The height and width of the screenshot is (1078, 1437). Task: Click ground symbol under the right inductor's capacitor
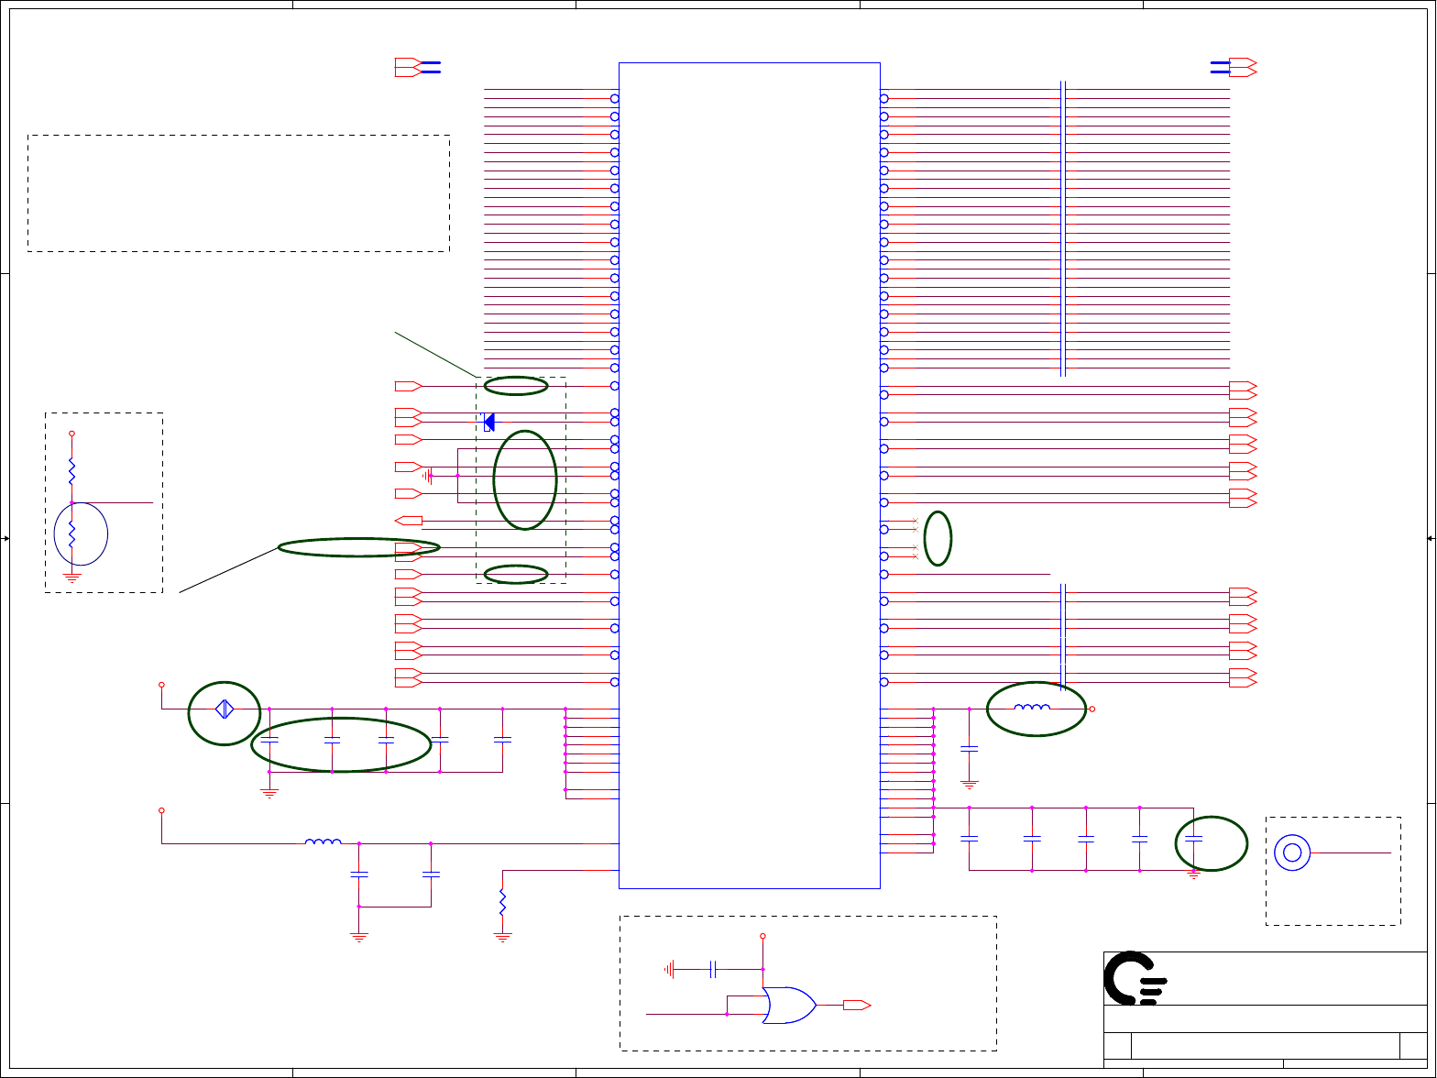pyautogui.click(x=969, y=785)
